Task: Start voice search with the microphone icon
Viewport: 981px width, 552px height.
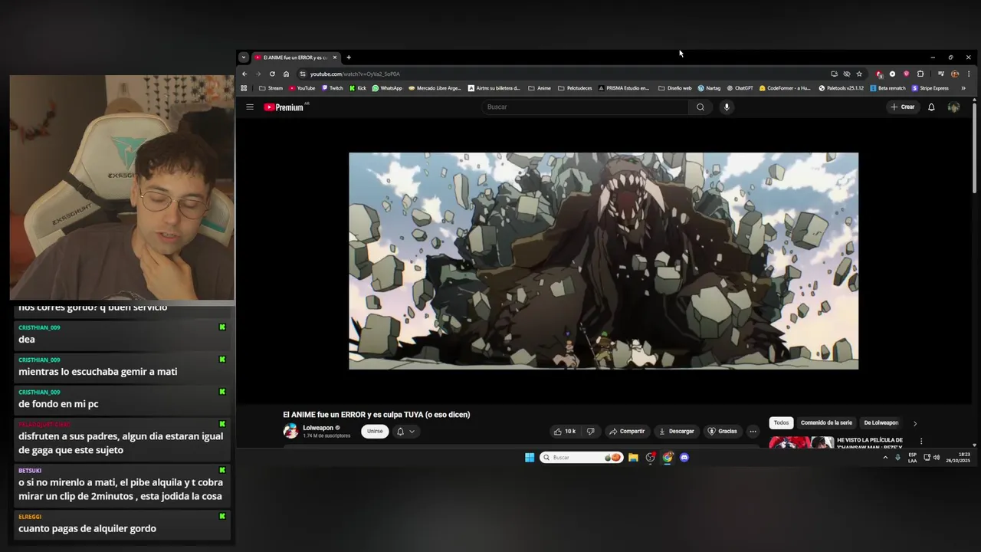Action: (x=727, y=107)
